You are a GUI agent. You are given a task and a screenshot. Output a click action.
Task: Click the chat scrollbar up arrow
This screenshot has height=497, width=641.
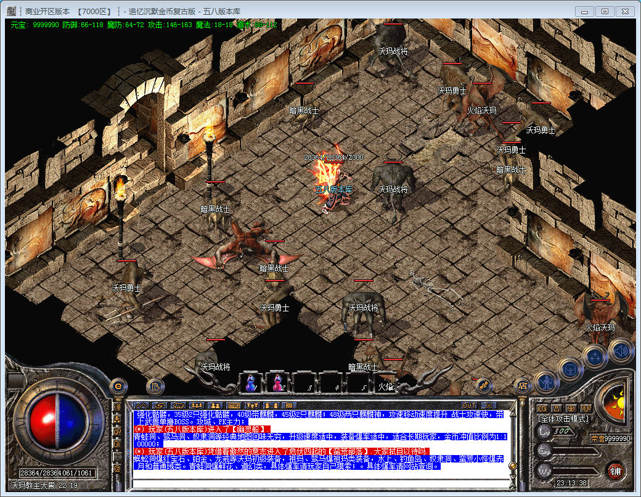512,415
